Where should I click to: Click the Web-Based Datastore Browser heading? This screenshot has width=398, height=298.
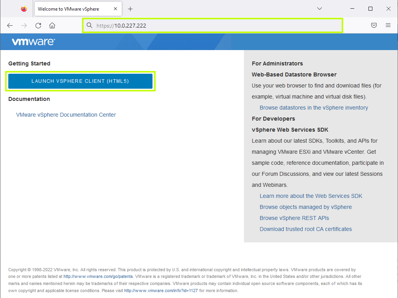point(294,74)
